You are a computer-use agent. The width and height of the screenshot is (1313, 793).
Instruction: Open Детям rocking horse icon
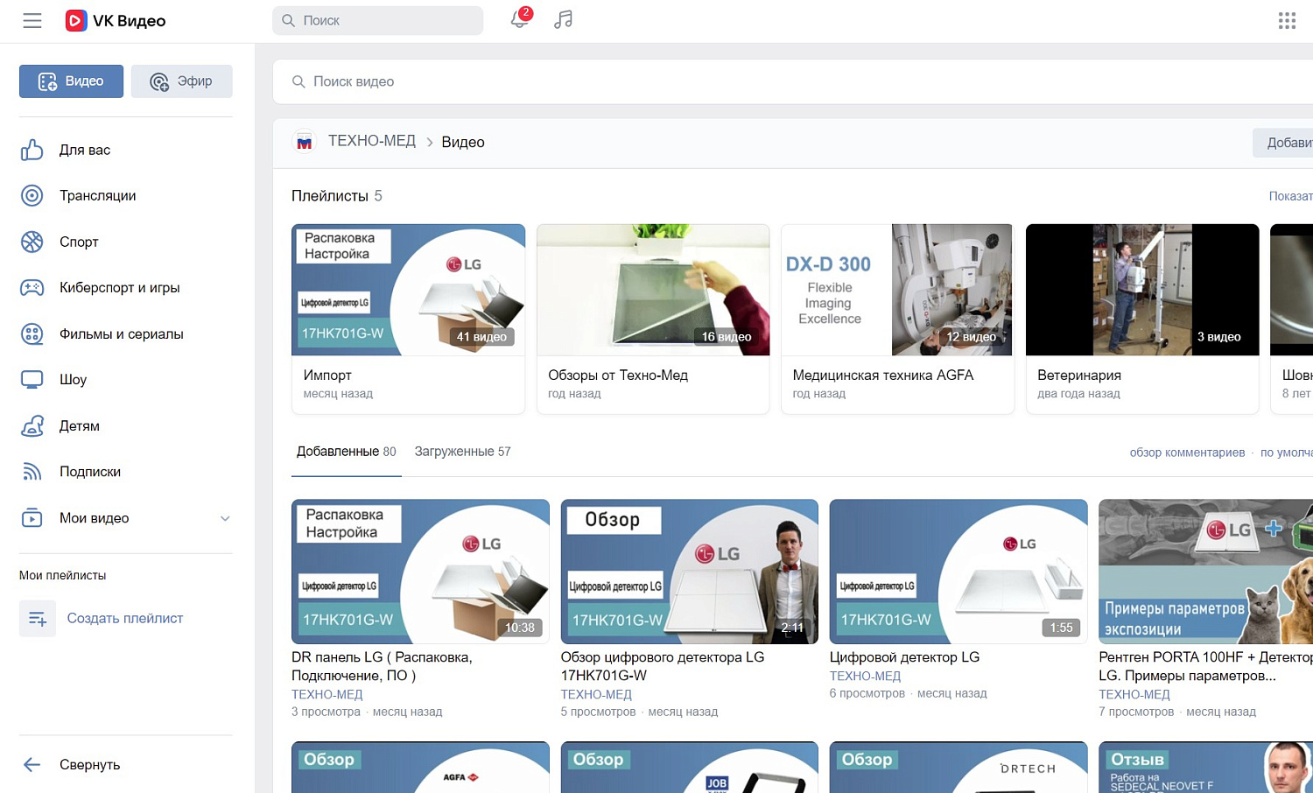click(x=32, y=425)
